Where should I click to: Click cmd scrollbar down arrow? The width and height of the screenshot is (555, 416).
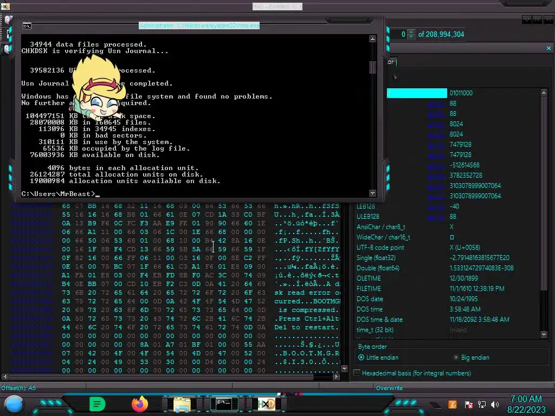372,193
